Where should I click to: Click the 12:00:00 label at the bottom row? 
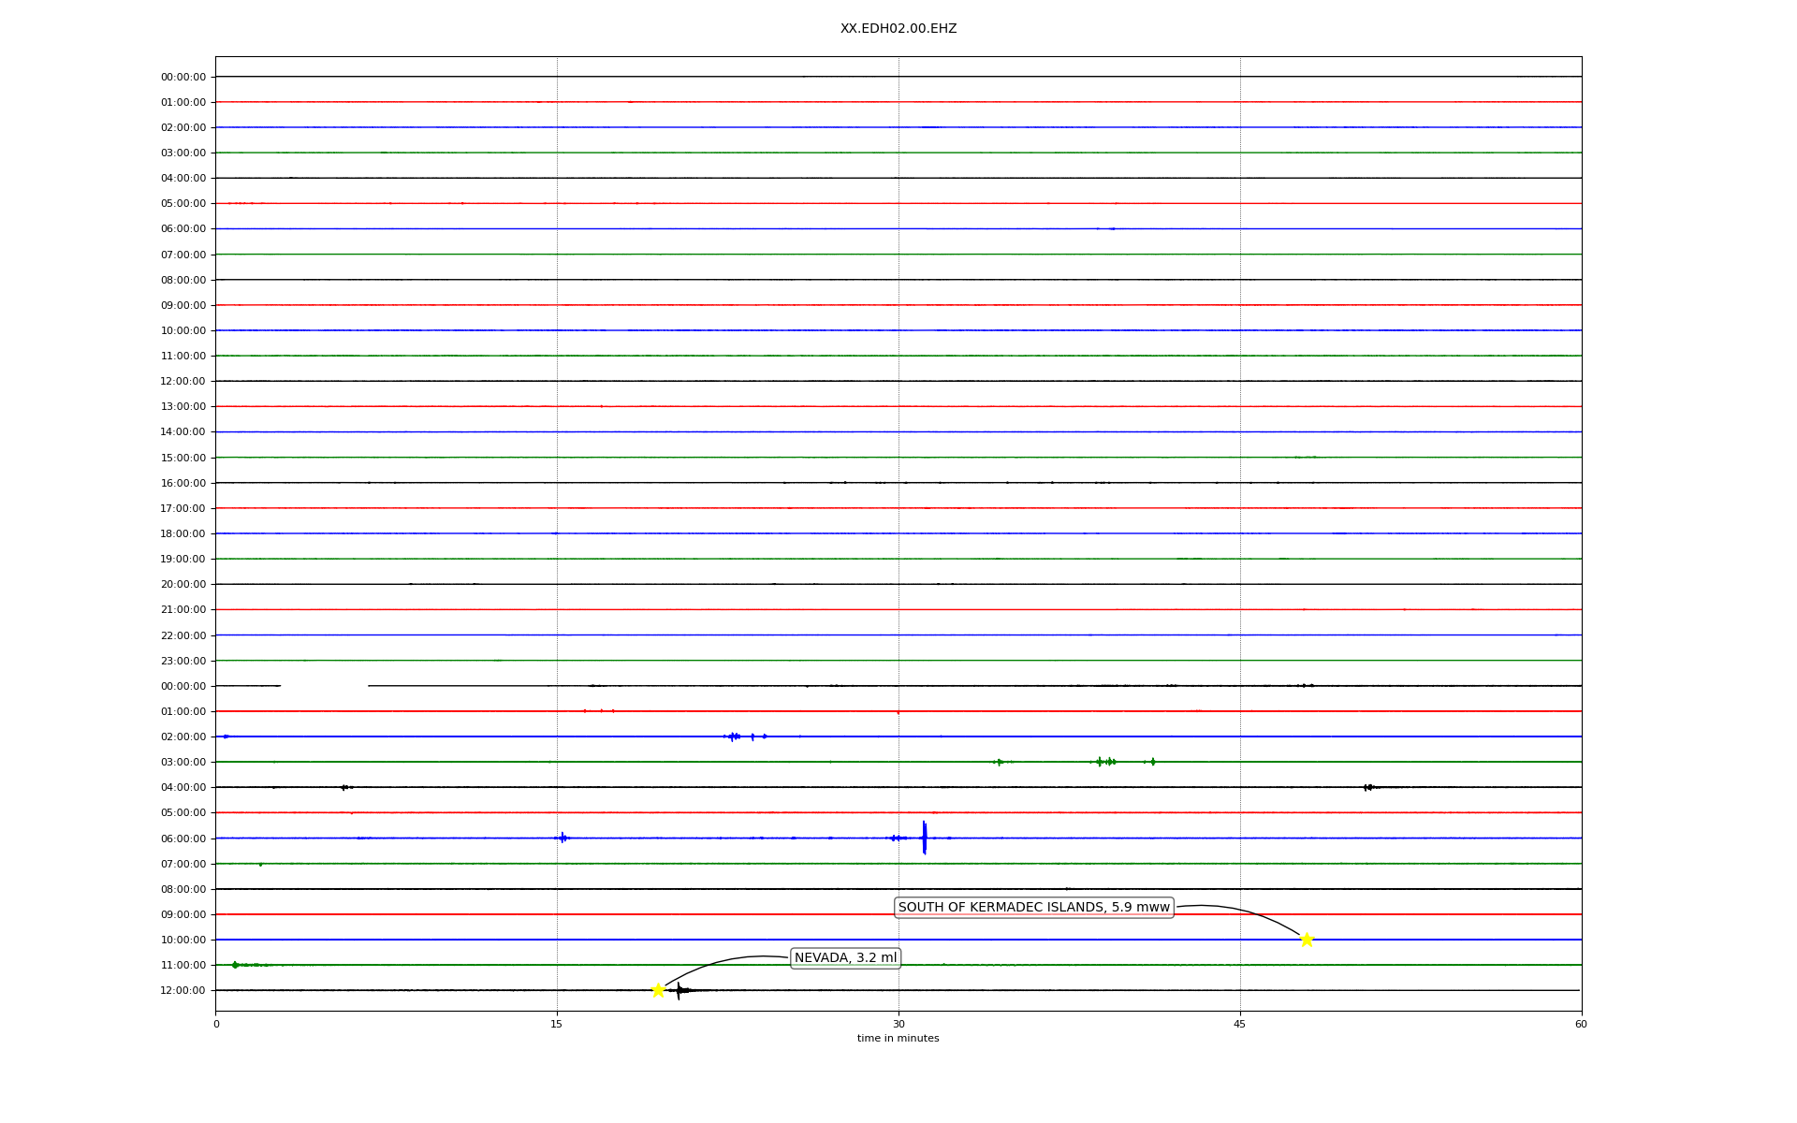(x=183, y=990)
